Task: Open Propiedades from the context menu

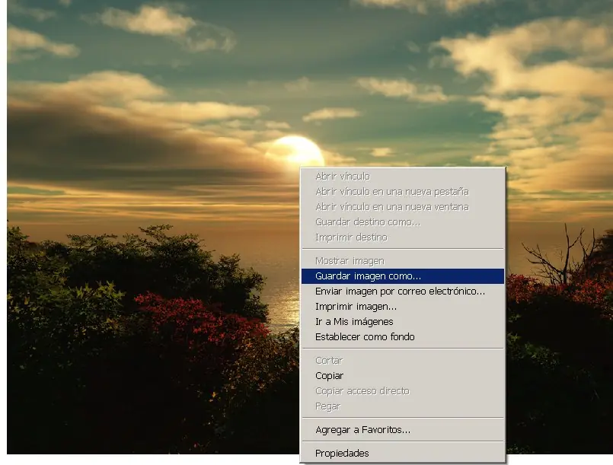Action: pyautogui.click(x=402, y=454)
